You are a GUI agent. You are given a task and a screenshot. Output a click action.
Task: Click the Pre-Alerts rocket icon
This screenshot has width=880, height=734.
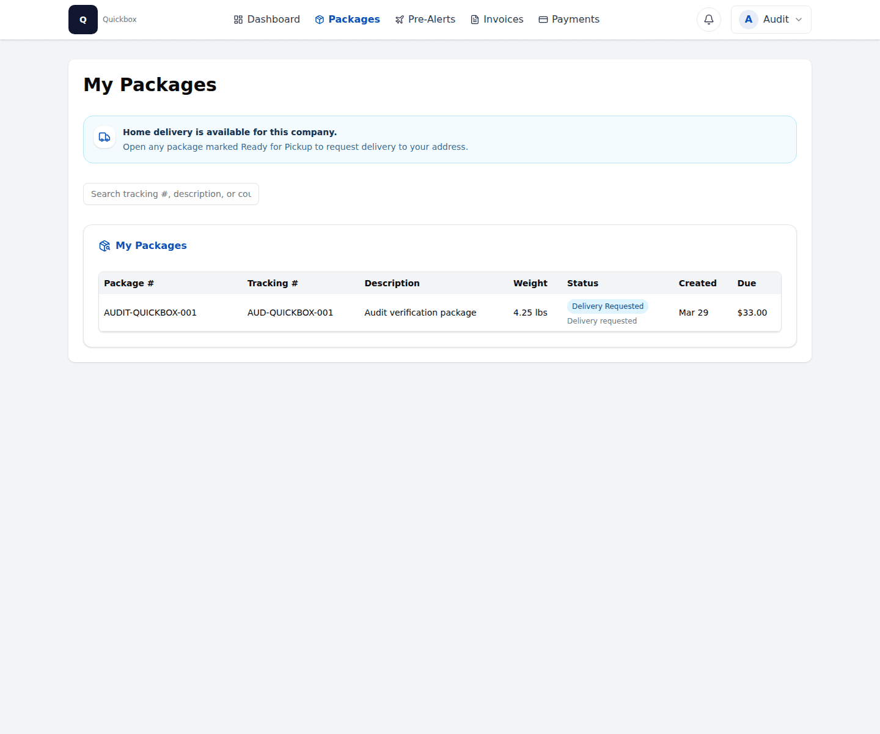click(x=398, y=19)
